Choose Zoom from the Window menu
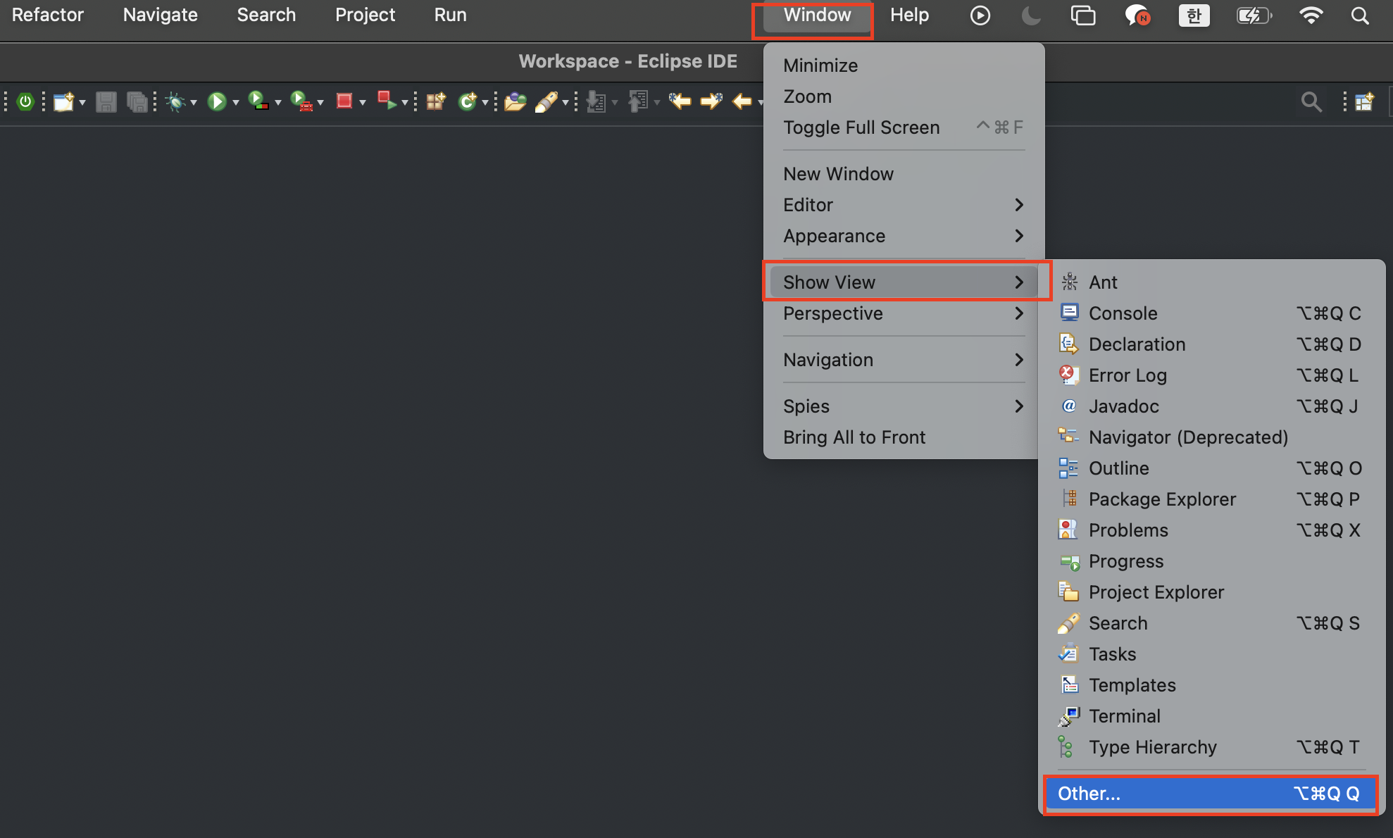 (904, 96)
